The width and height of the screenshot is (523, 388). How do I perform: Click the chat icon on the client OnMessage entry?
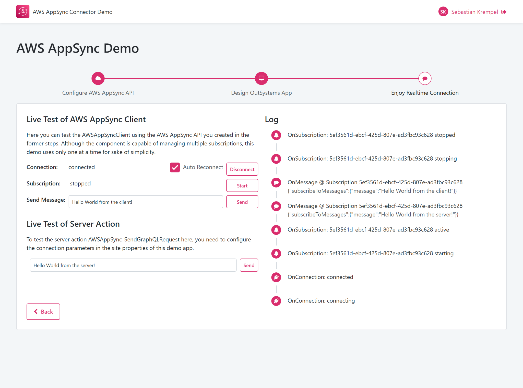[276, 183]
